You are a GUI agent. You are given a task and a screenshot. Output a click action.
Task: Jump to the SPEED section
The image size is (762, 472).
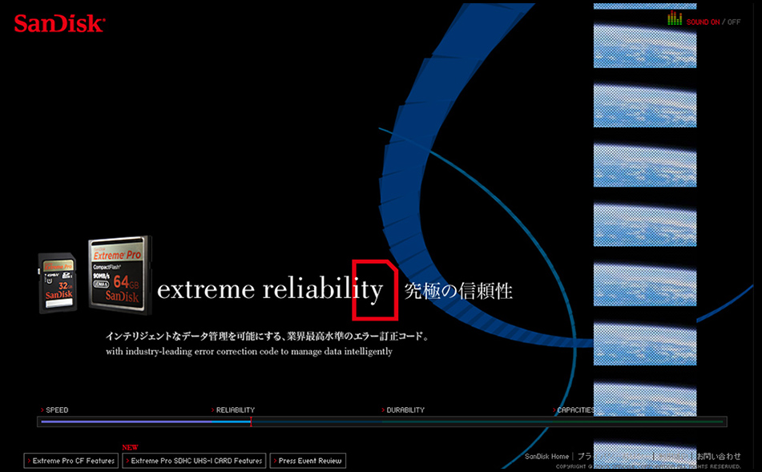pyautogui.click(x=56, y=409)
